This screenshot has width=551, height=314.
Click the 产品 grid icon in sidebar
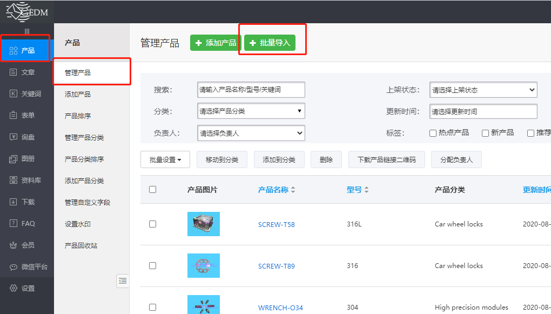14,51
